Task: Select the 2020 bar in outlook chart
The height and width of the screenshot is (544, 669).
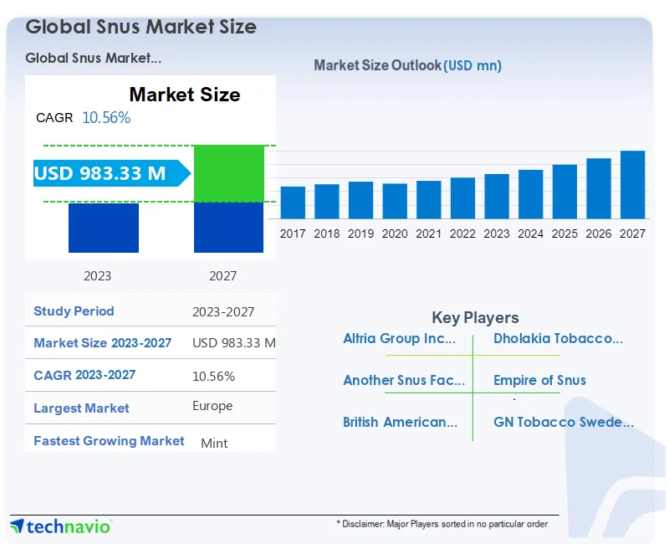Action: pyautogui.click(x=395, y=201)
